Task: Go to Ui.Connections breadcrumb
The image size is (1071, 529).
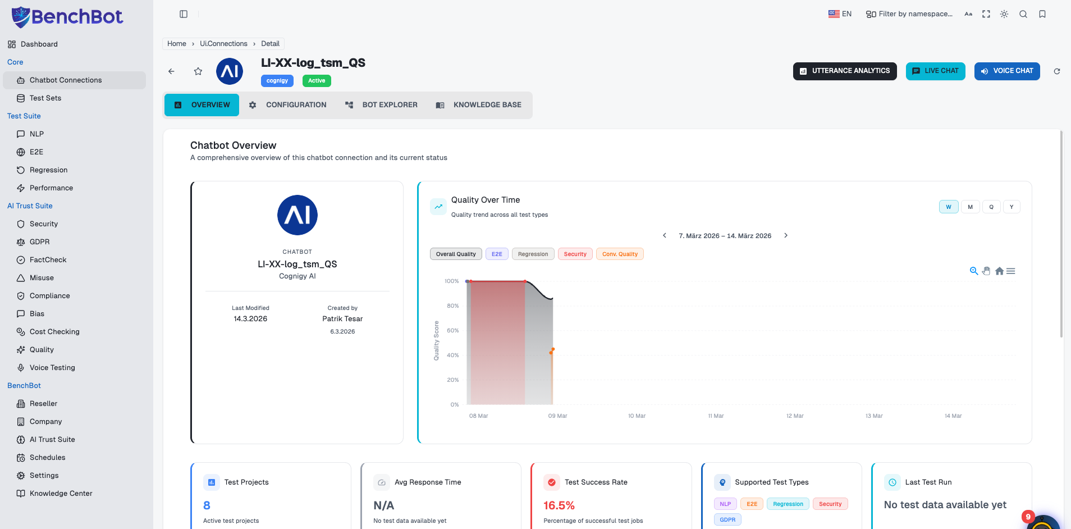Action: 223,43
